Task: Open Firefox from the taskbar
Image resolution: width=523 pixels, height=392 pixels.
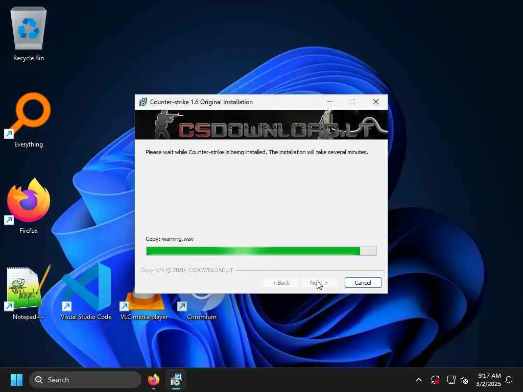Action: [153, 380]
